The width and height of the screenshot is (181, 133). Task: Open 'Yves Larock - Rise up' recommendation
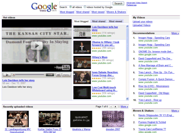point(150,100)
